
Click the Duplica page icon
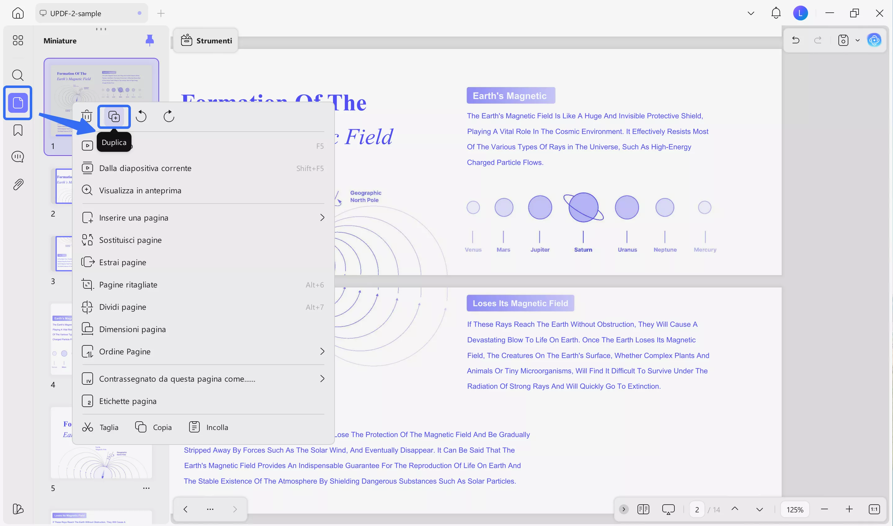click(x=114, y=116)
